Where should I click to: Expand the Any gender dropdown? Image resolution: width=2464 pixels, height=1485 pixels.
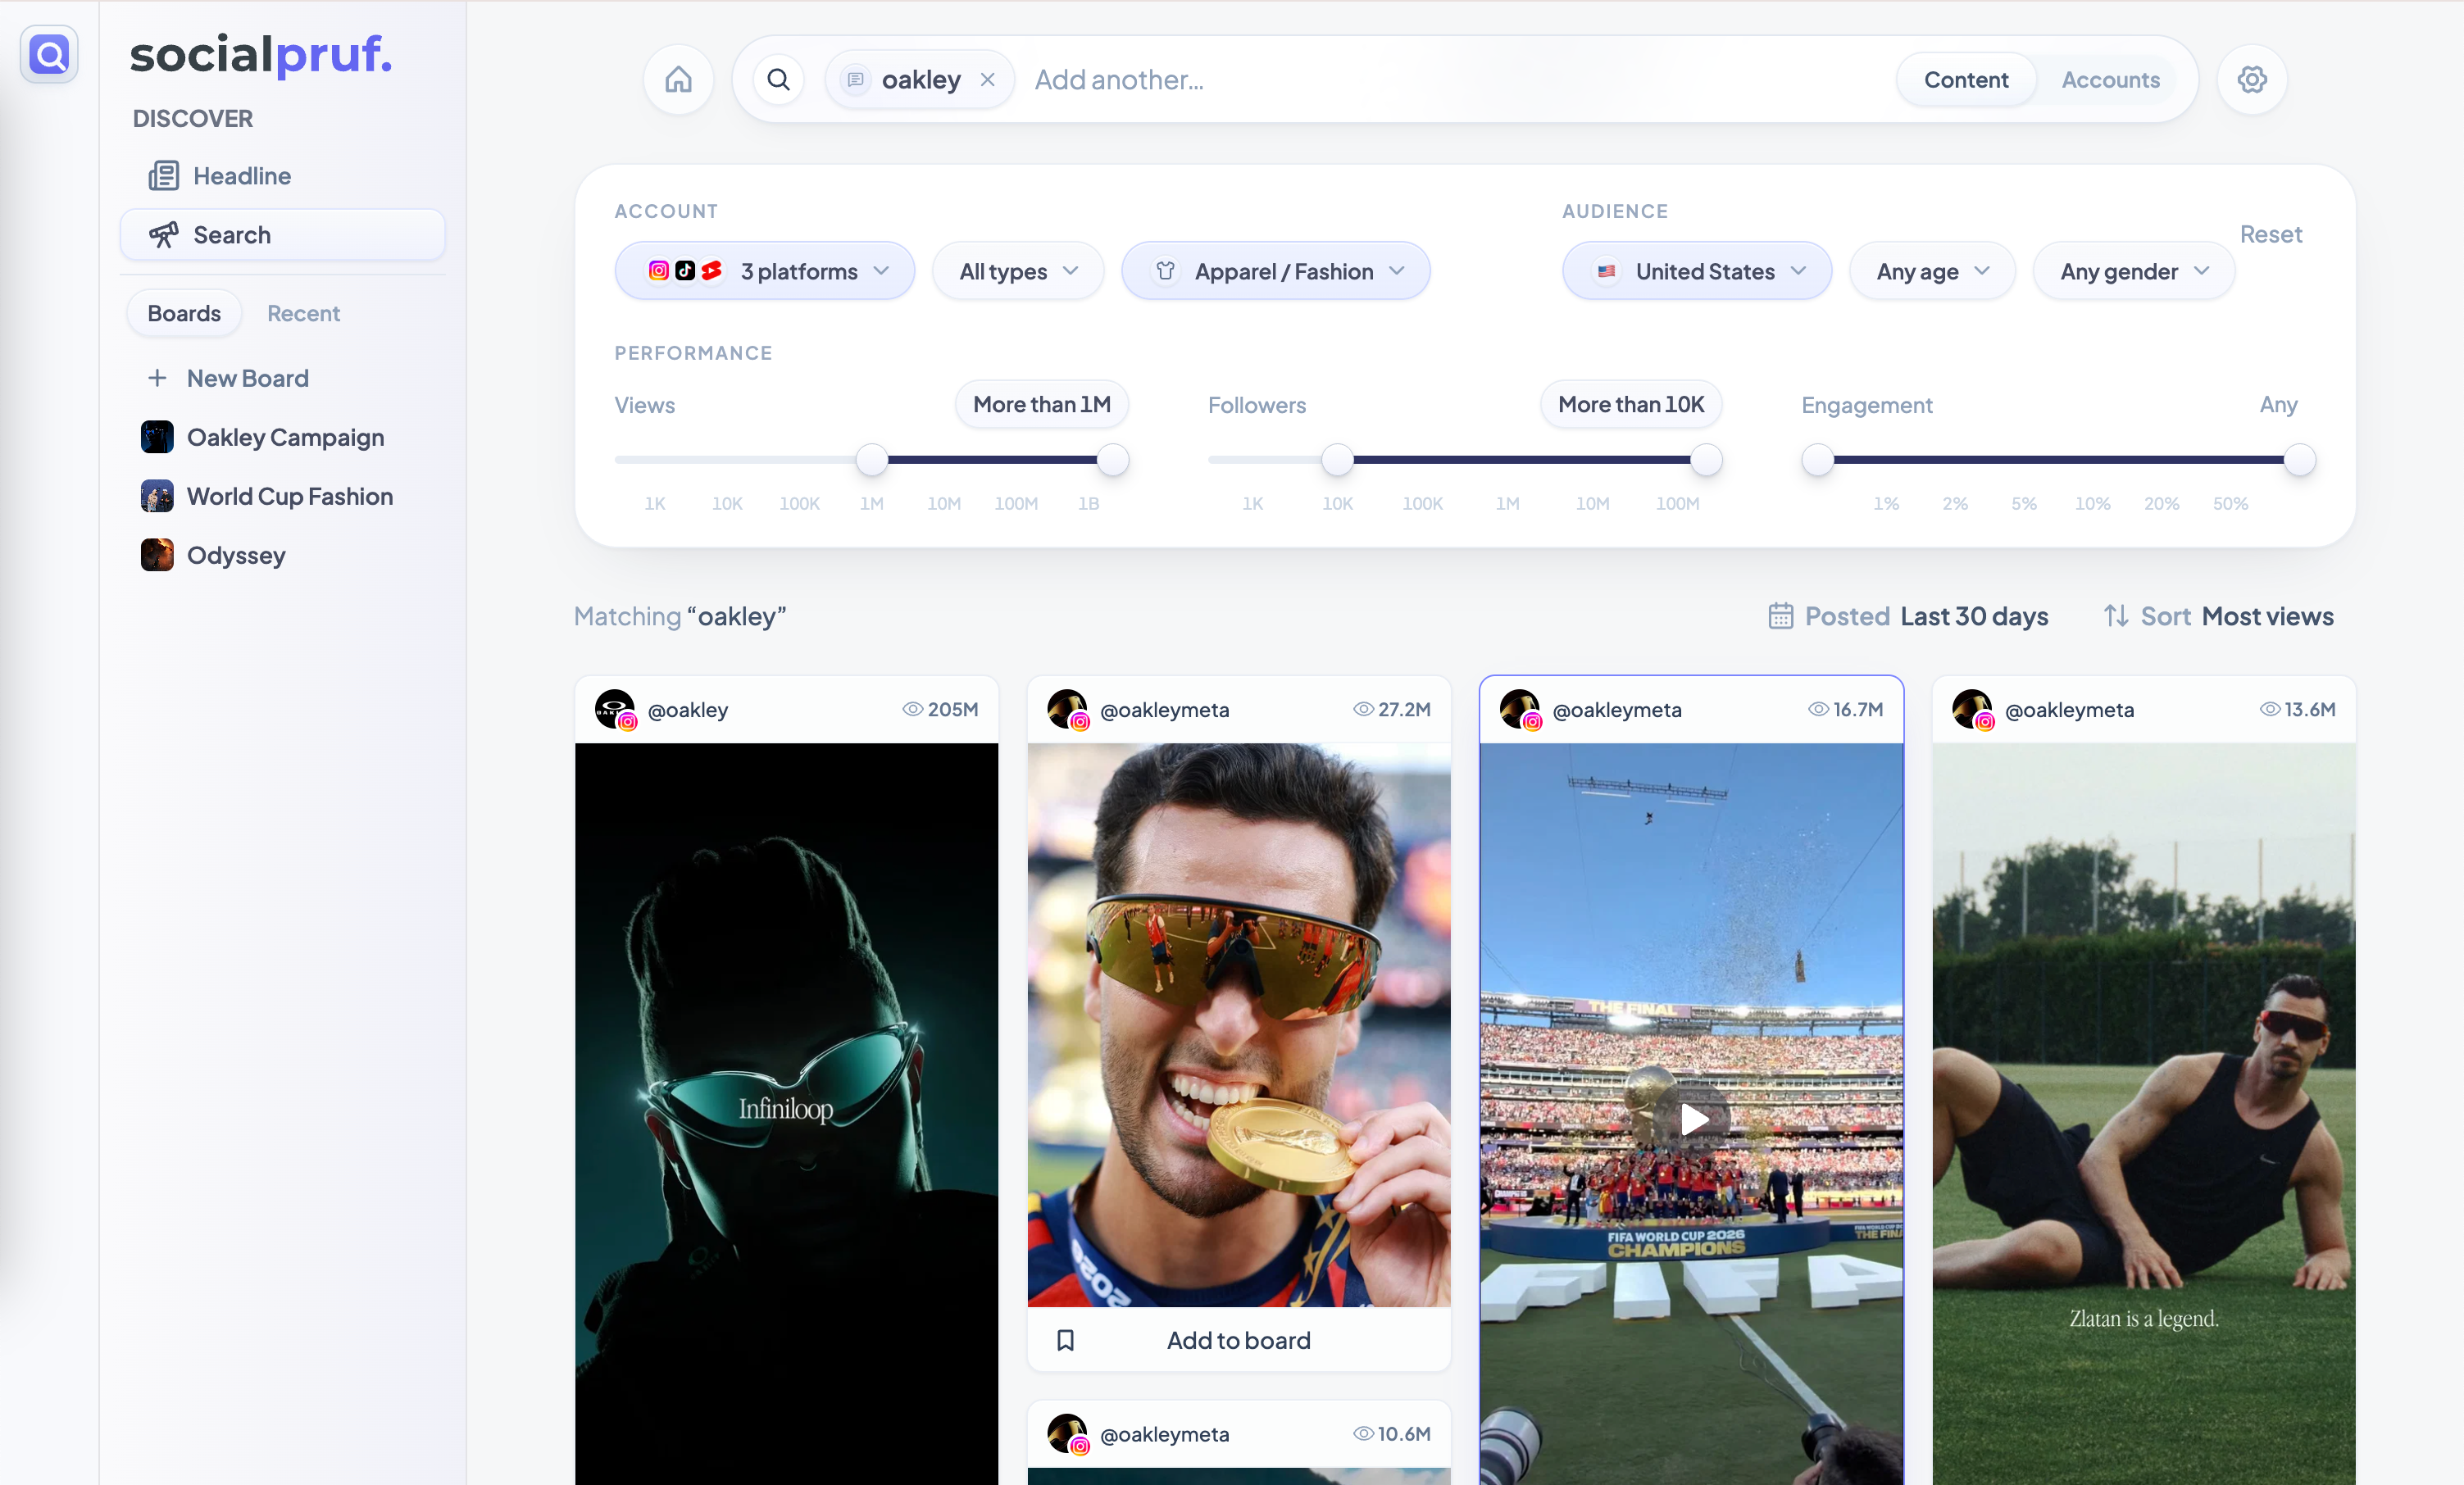2134,271
